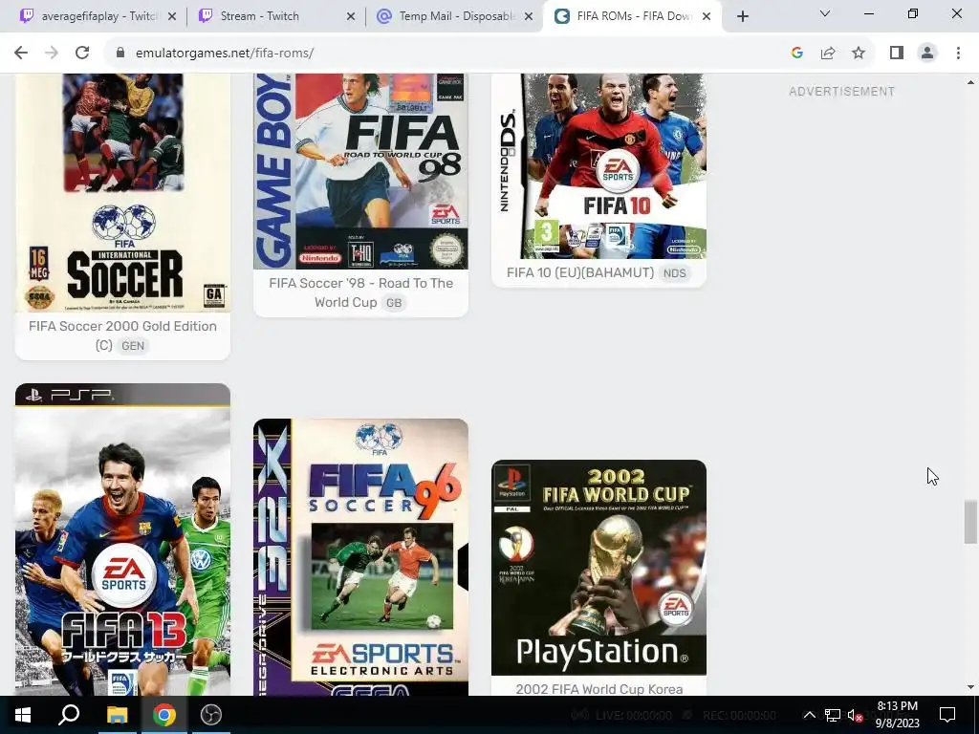Image resolution: width=979 pixels, height=734 pixels.
Task: Open network status tray icon
Action: coord(833,715)
